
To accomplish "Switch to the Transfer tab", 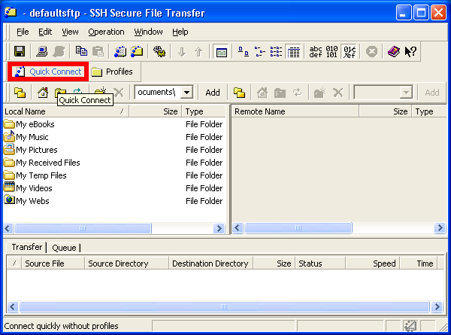I will tap(26, 247).
